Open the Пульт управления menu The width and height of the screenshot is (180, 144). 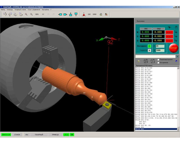tap(34, 10)
